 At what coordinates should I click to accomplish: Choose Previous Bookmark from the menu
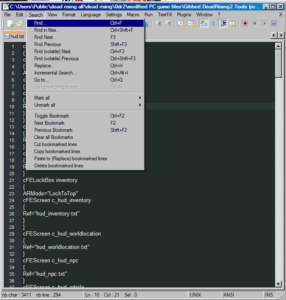pyautogui.click(x=85, y=130)
